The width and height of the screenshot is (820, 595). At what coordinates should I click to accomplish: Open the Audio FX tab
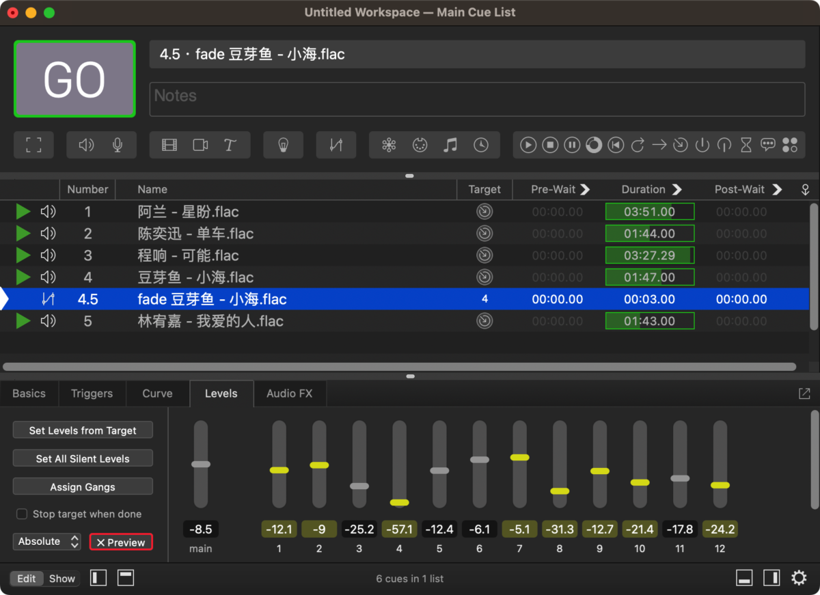289,393
